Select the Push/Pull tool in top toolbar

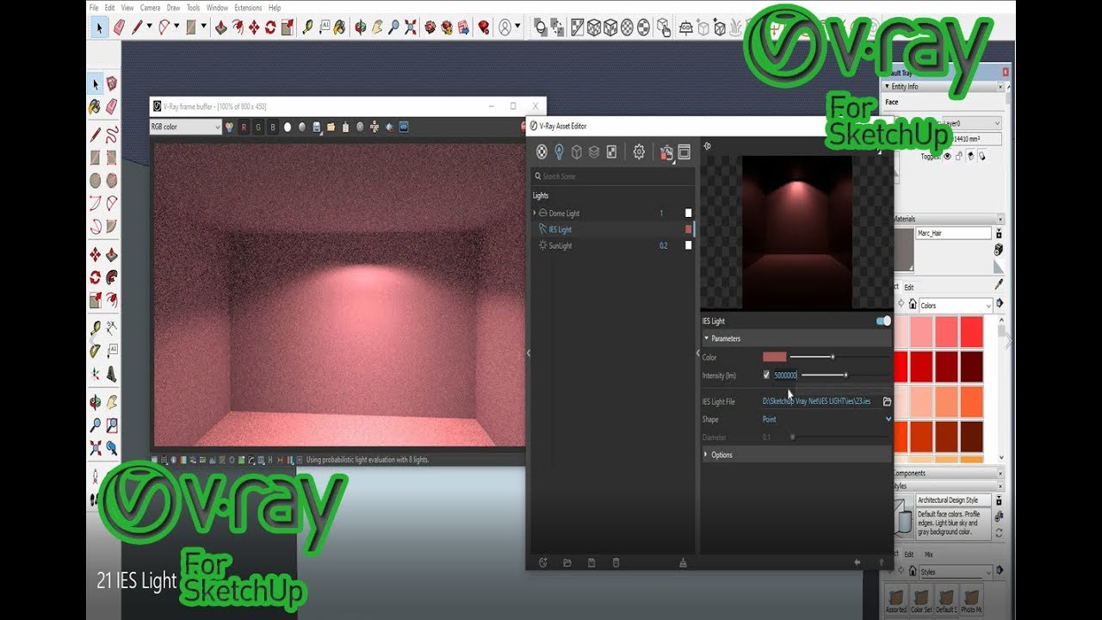pos(221,28)
